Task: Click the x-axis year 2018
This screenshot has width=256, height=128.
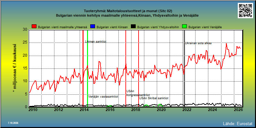Action: [135, 109]
